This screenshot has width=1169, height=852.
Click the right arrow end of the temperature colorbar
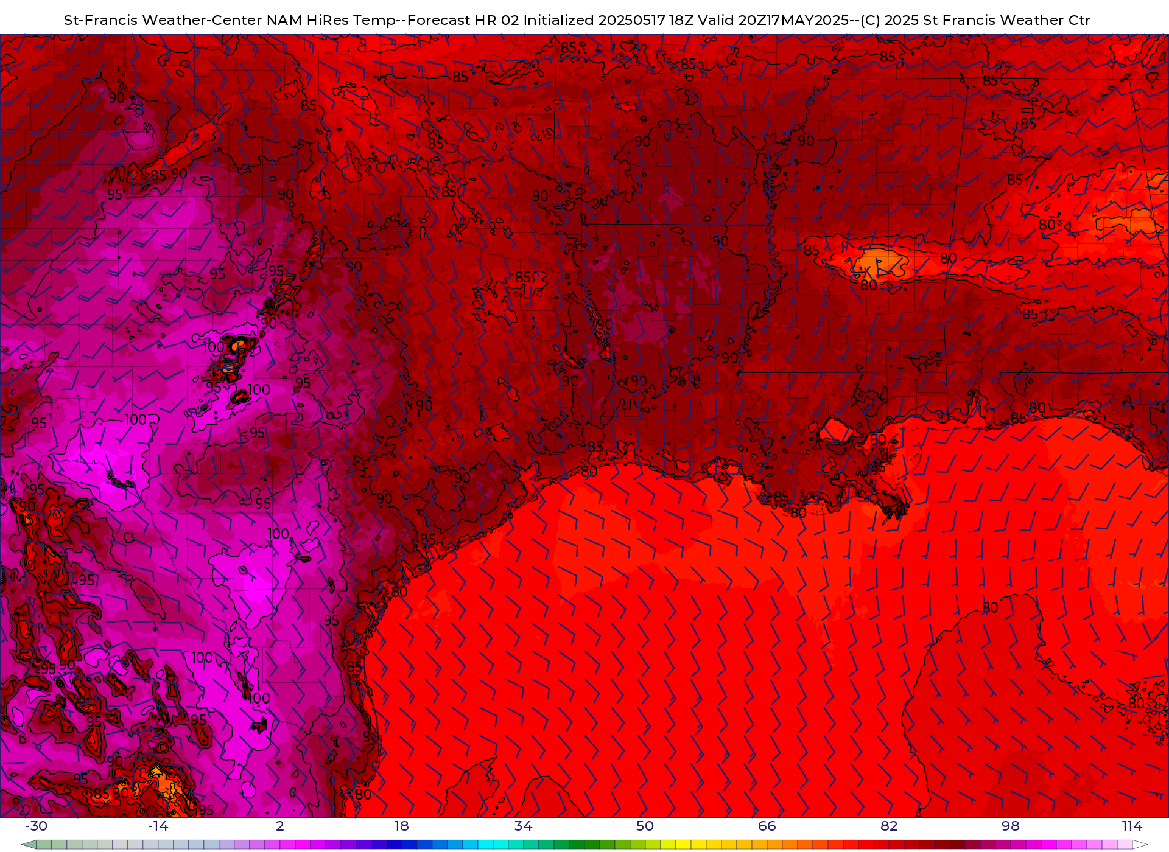click(1140, 845)
